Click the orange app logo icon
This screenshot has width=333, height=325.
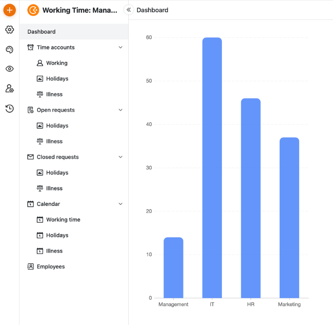[x=33, y=10]
